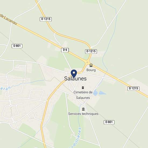Click the Services techniques label
This screenshot has width=148, height=148.
[83, 114]
